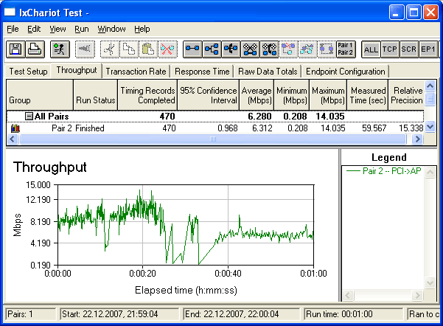Image resolution: width=443 pixels, height=326 pixels.
Task: Click the Pair 2 row chart icon
Action: pyautogui.click(x=15, y=128)
